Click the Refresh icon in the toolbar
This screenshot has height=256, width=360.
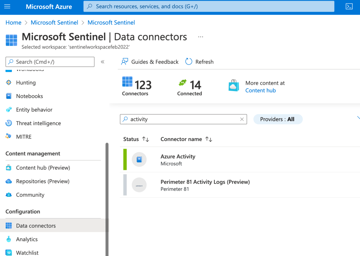189,62
